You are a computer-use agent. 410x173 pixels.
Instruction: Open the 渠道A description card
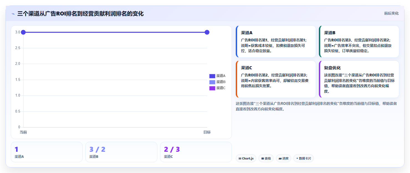(276, 42)
